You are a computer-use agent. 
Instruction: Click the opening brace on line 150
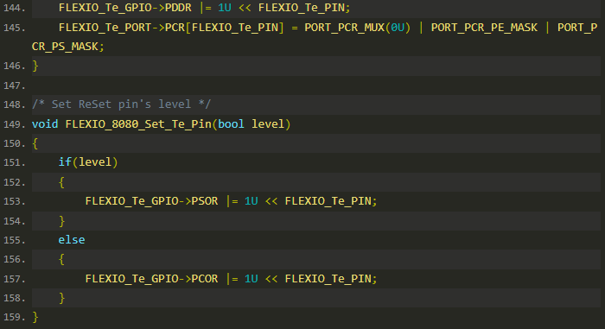click(x=35, y=143)
